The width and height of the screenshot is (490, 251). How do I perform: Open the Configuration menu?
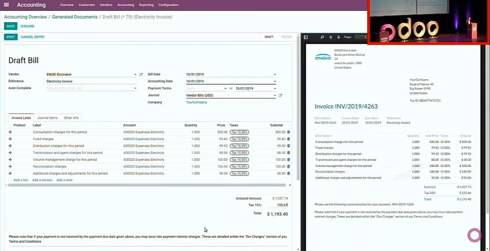point(168,5)
